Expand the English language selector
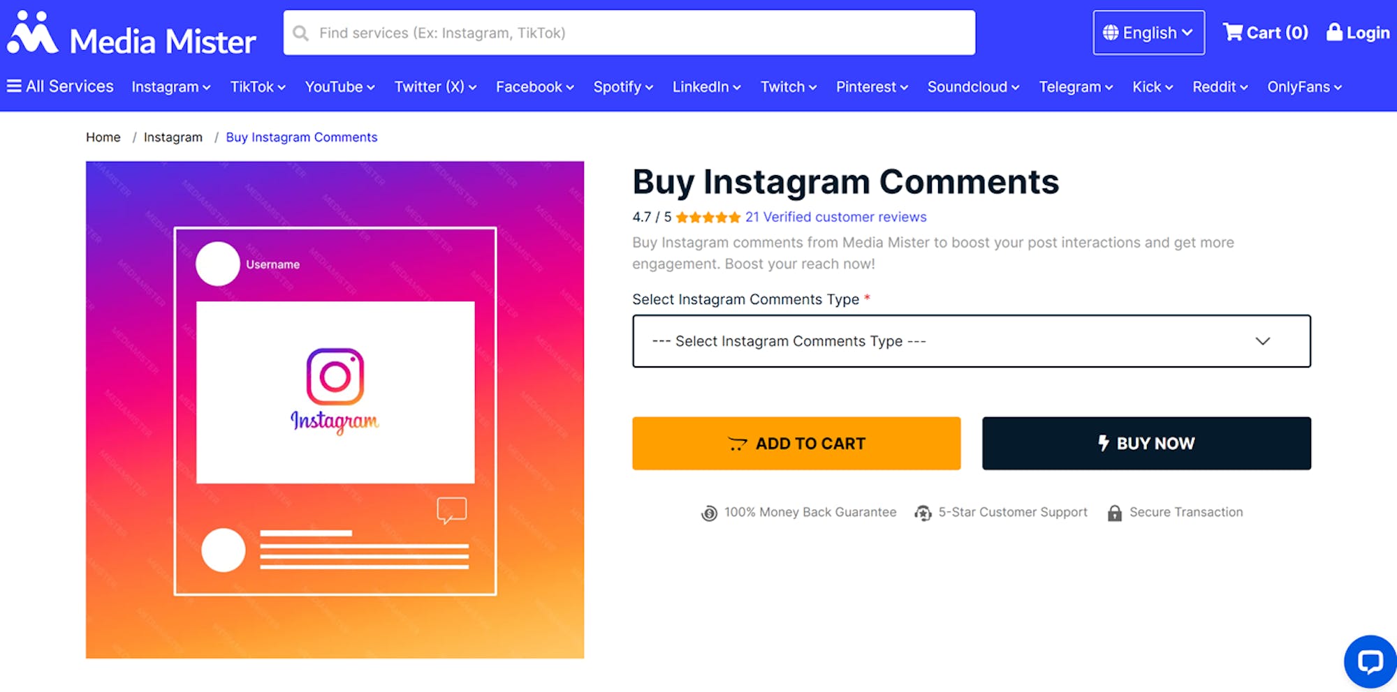The width and height of the screenshot is (1397, 692). pyautogui.click(x=1148, y=32)
